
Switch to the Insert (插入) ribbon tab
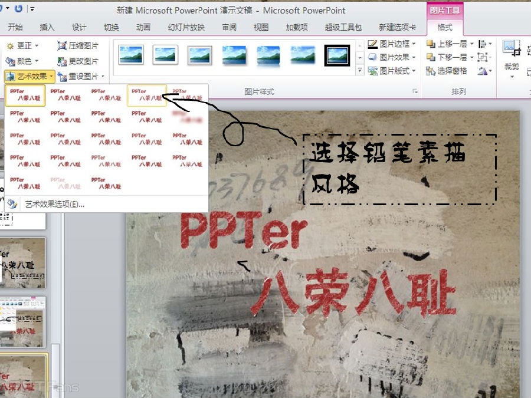(47, 27)
